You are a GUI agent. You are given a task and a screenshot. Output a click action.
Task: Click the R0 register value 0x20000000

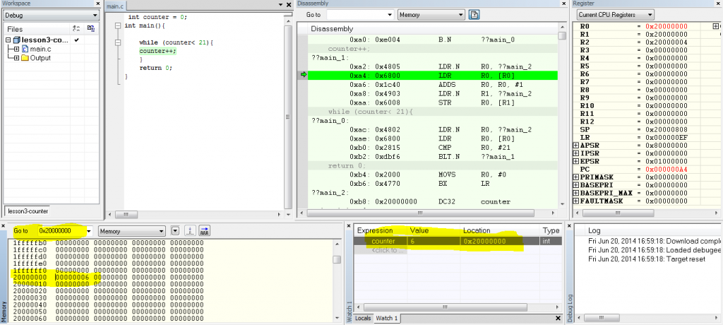point(668,26)
